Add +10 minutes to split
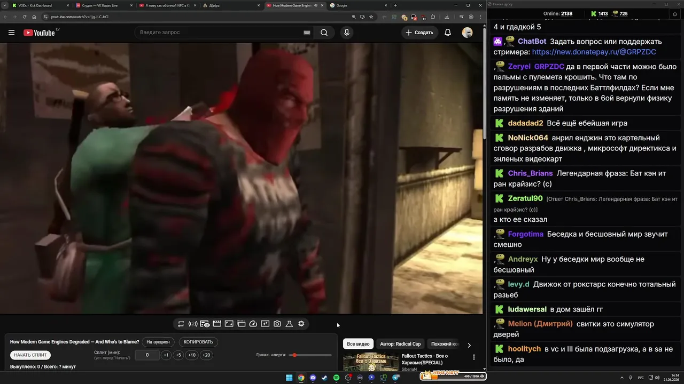 (x=192, y=355)
